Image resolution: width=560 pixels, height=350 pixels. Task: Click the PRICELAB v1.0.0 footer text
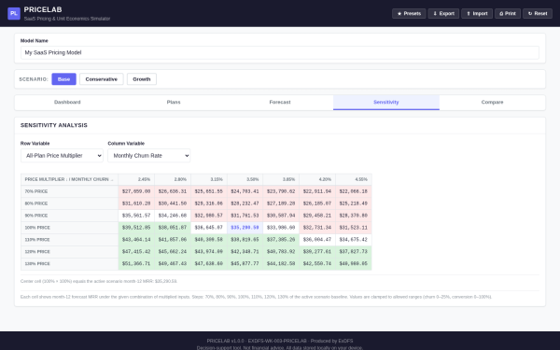[280, 341]
